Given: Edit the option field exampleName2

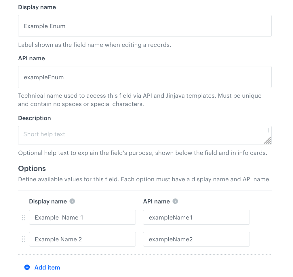Looking at the screenshot, I should coord(196,239).
